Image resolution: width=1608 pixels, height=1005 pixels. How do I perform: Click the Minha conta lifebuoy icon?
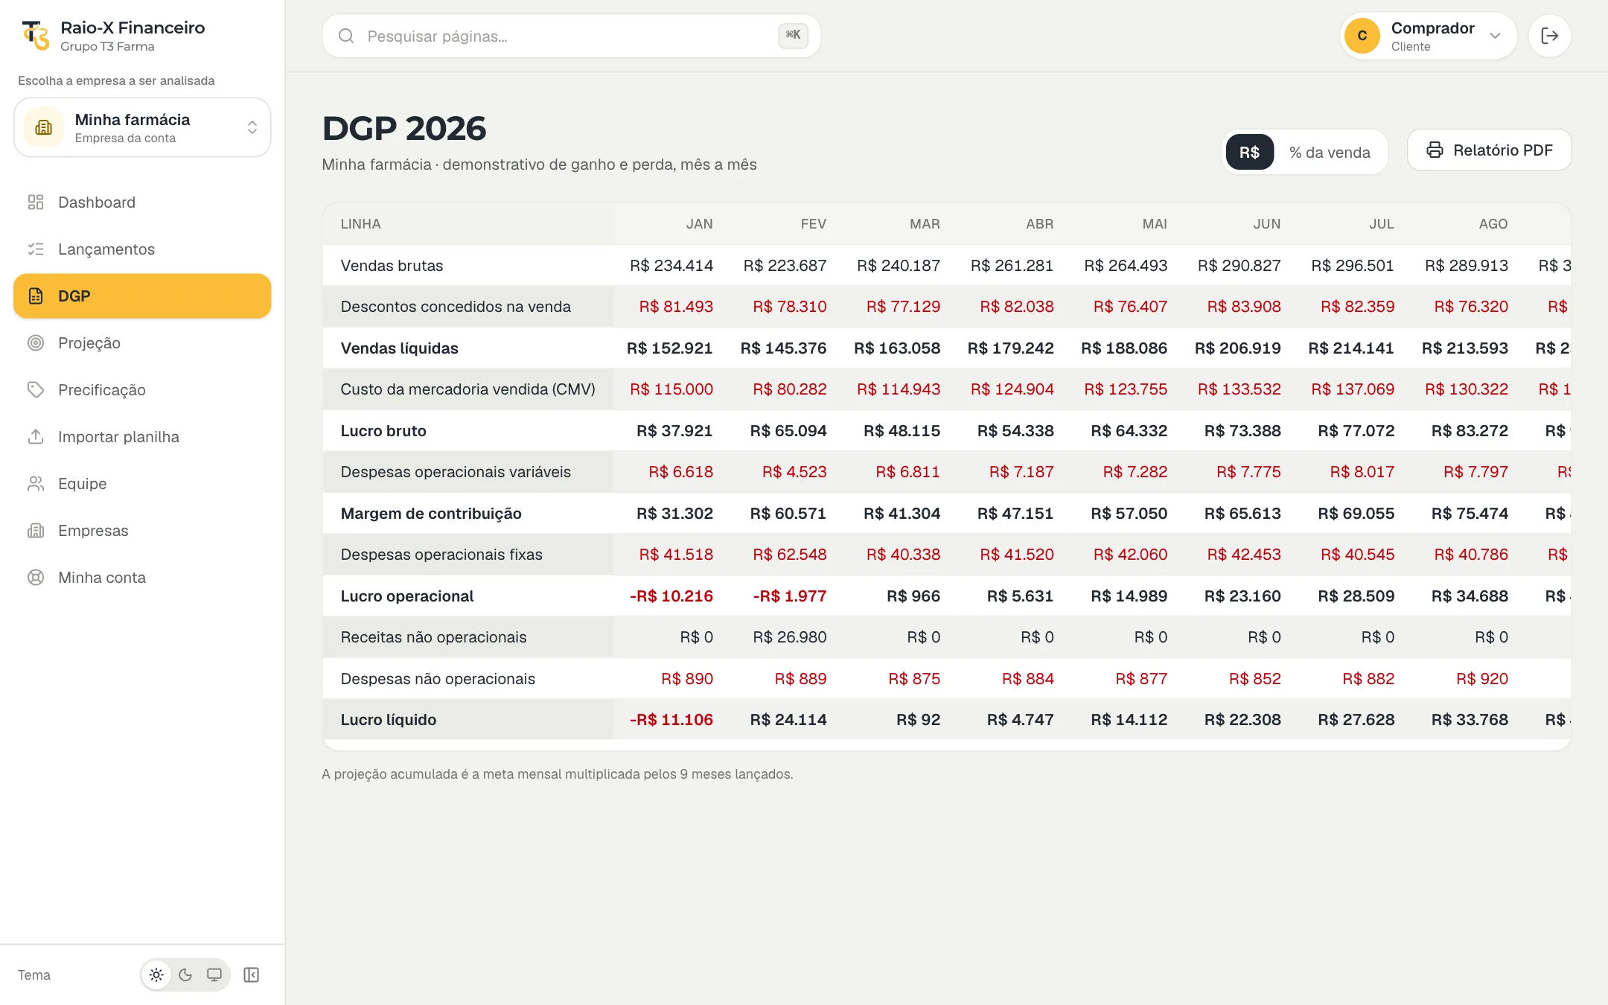36,578
